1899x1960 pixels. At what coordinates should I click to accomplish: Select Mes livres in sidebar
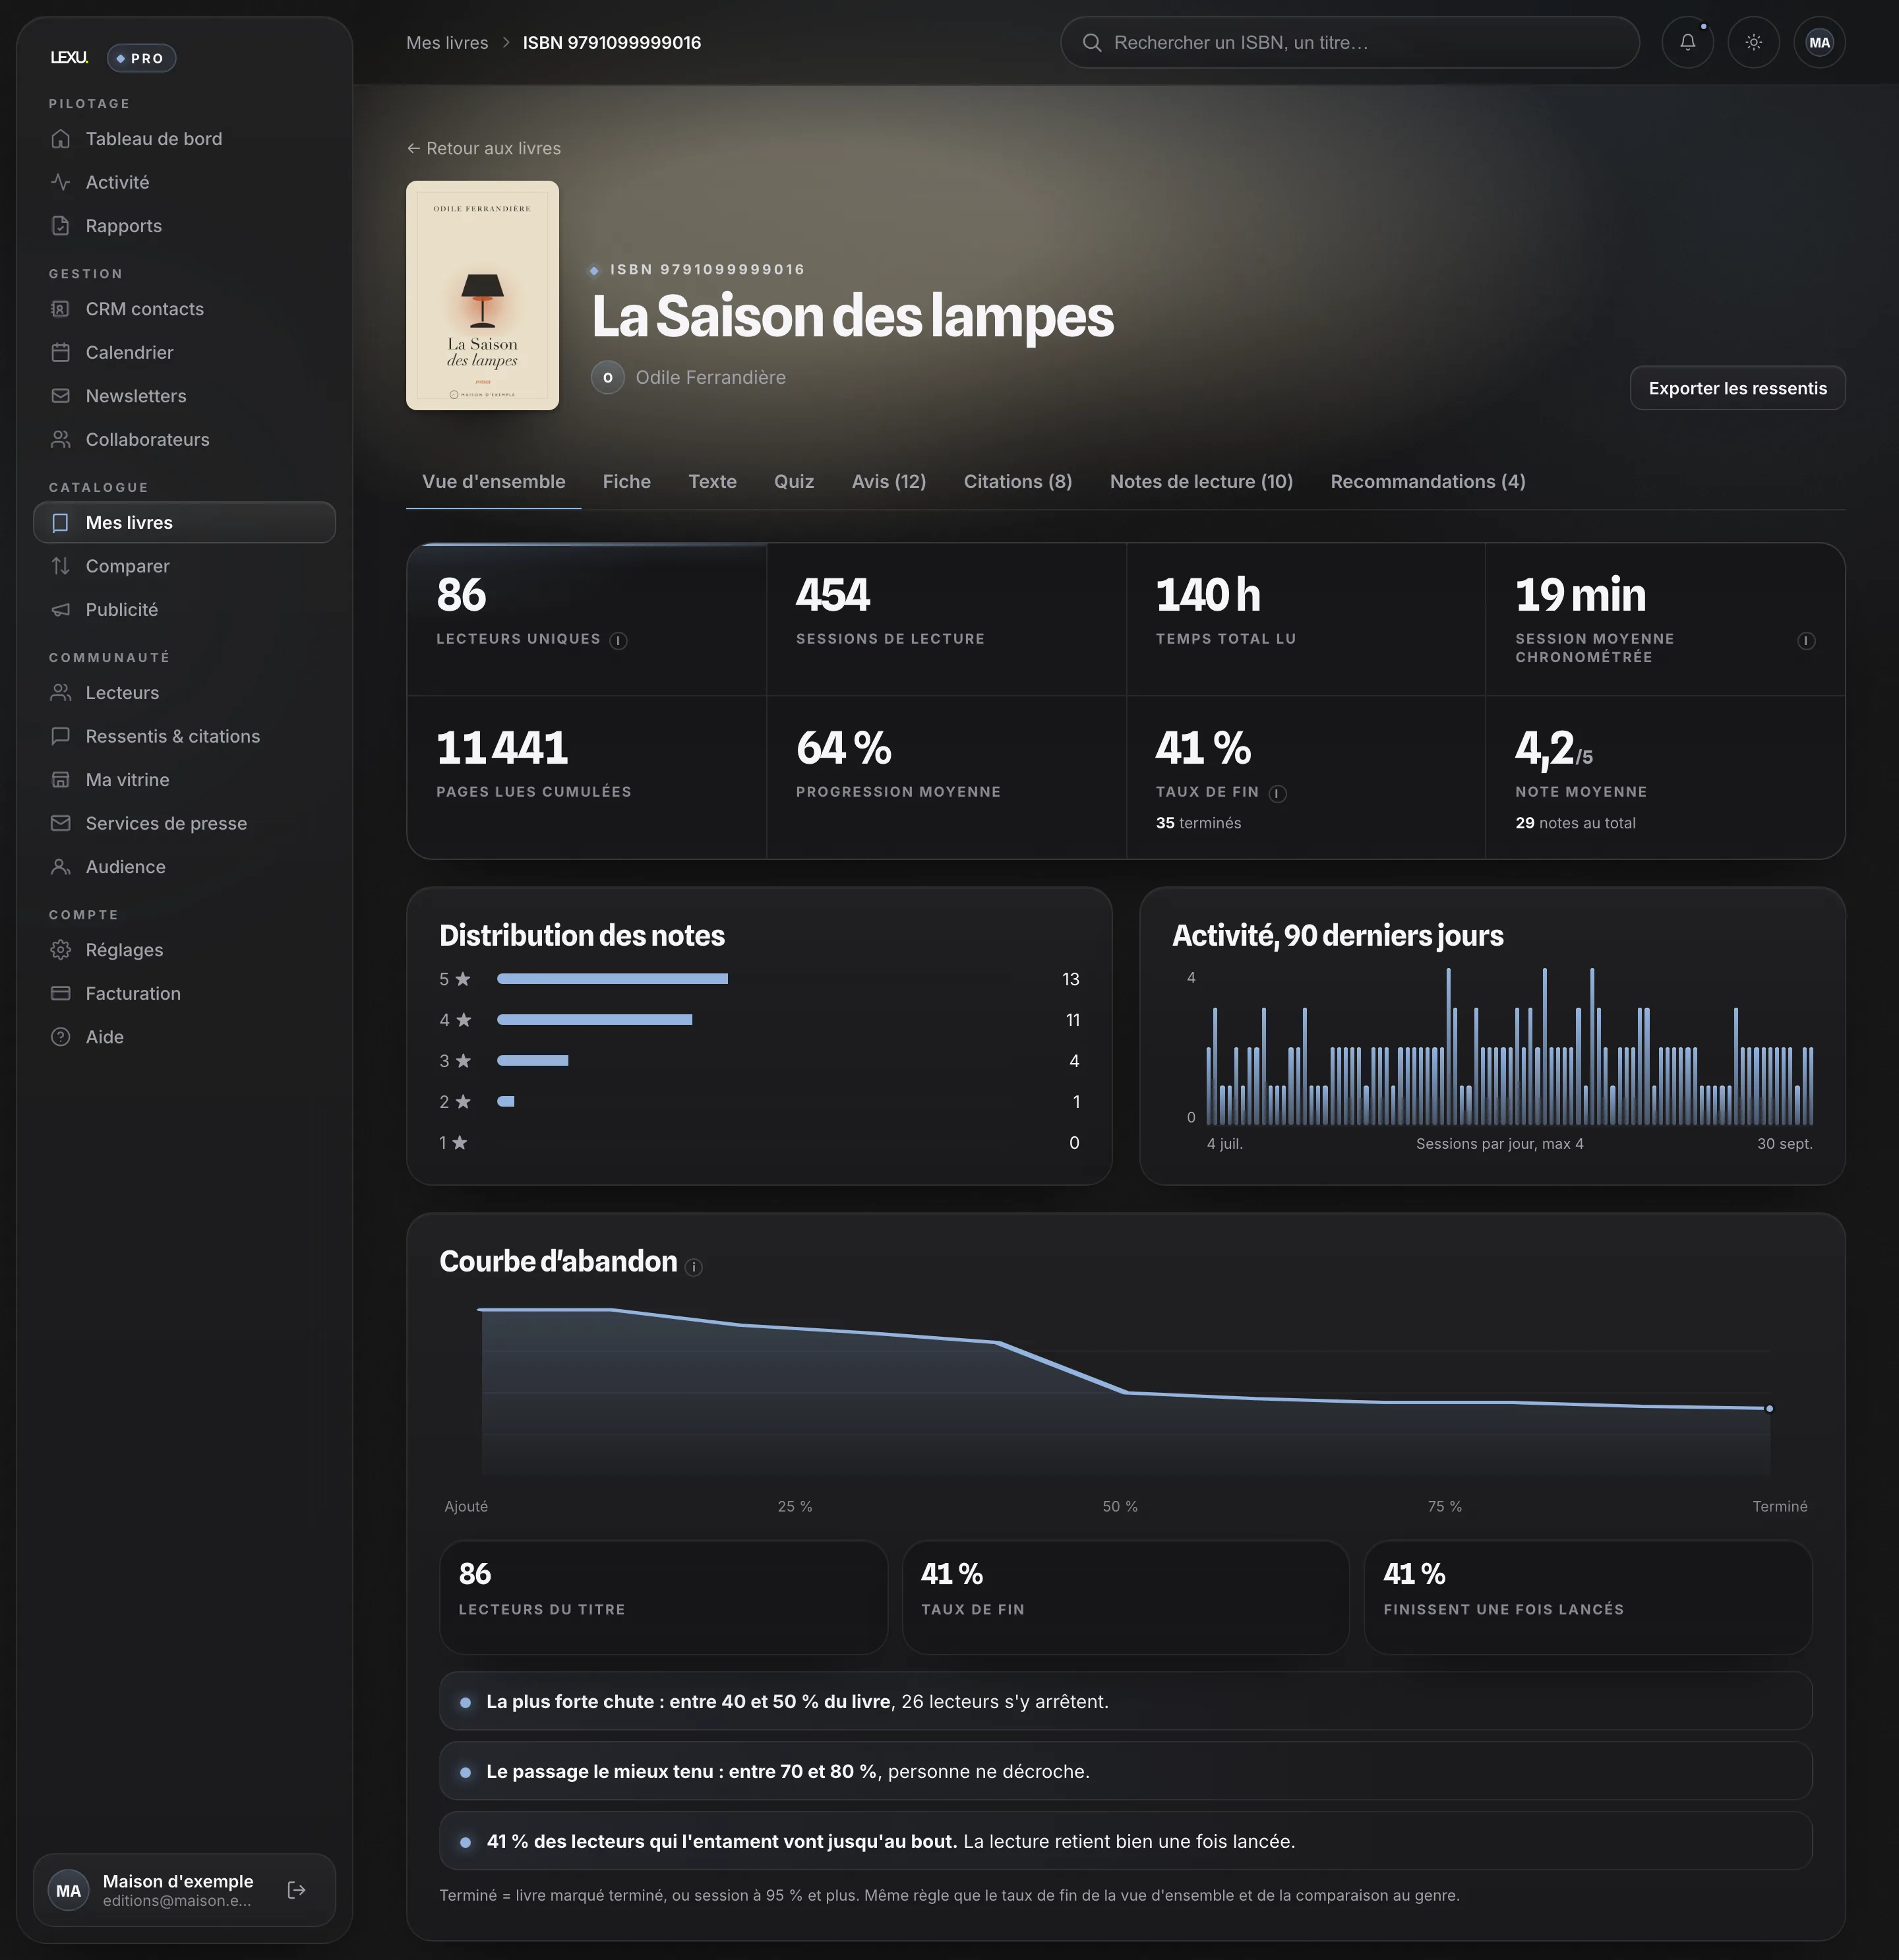(x=184, y=523)
